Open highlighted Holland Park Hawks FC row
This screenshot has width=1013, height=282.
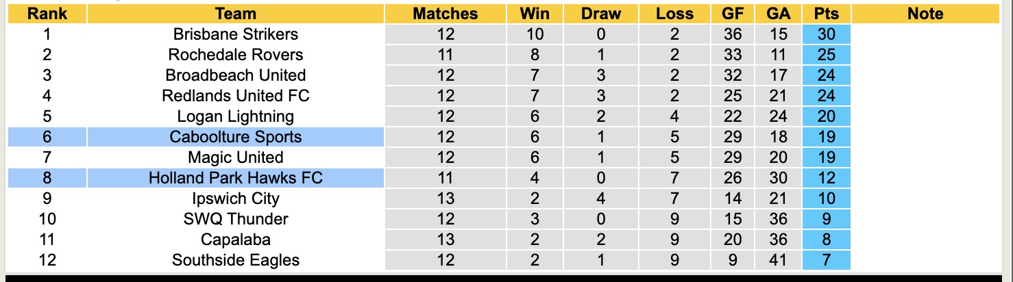(x=235, y=178)
